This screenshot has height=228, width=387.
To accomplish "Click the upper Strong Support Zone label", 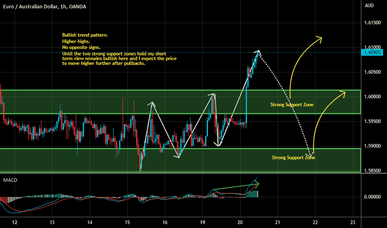I will [292, 104].
